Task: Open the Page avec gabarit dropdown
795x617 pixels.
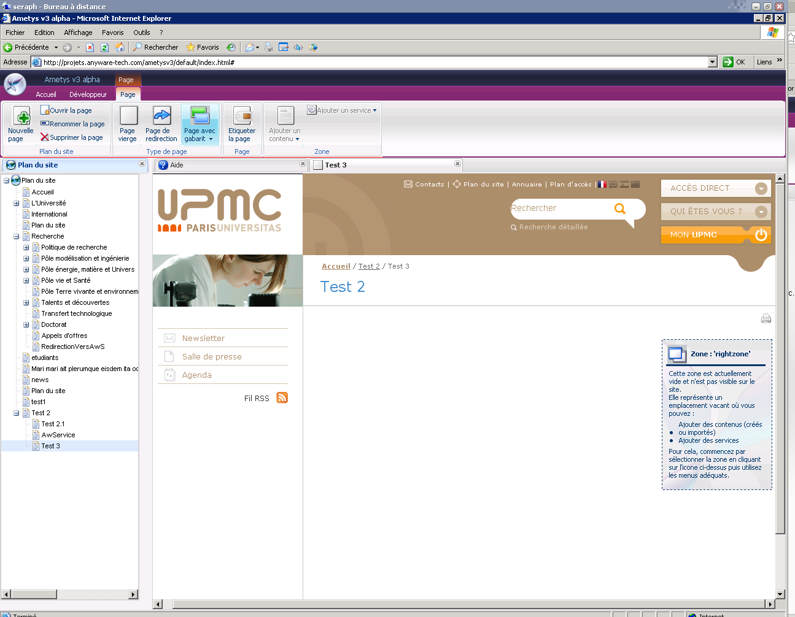Action: tap(211, 139)
